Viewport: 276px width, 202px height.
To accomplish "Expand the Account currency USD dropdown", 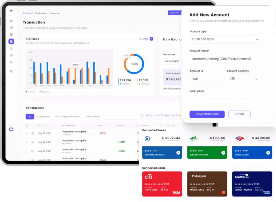I will pos(244,79).
